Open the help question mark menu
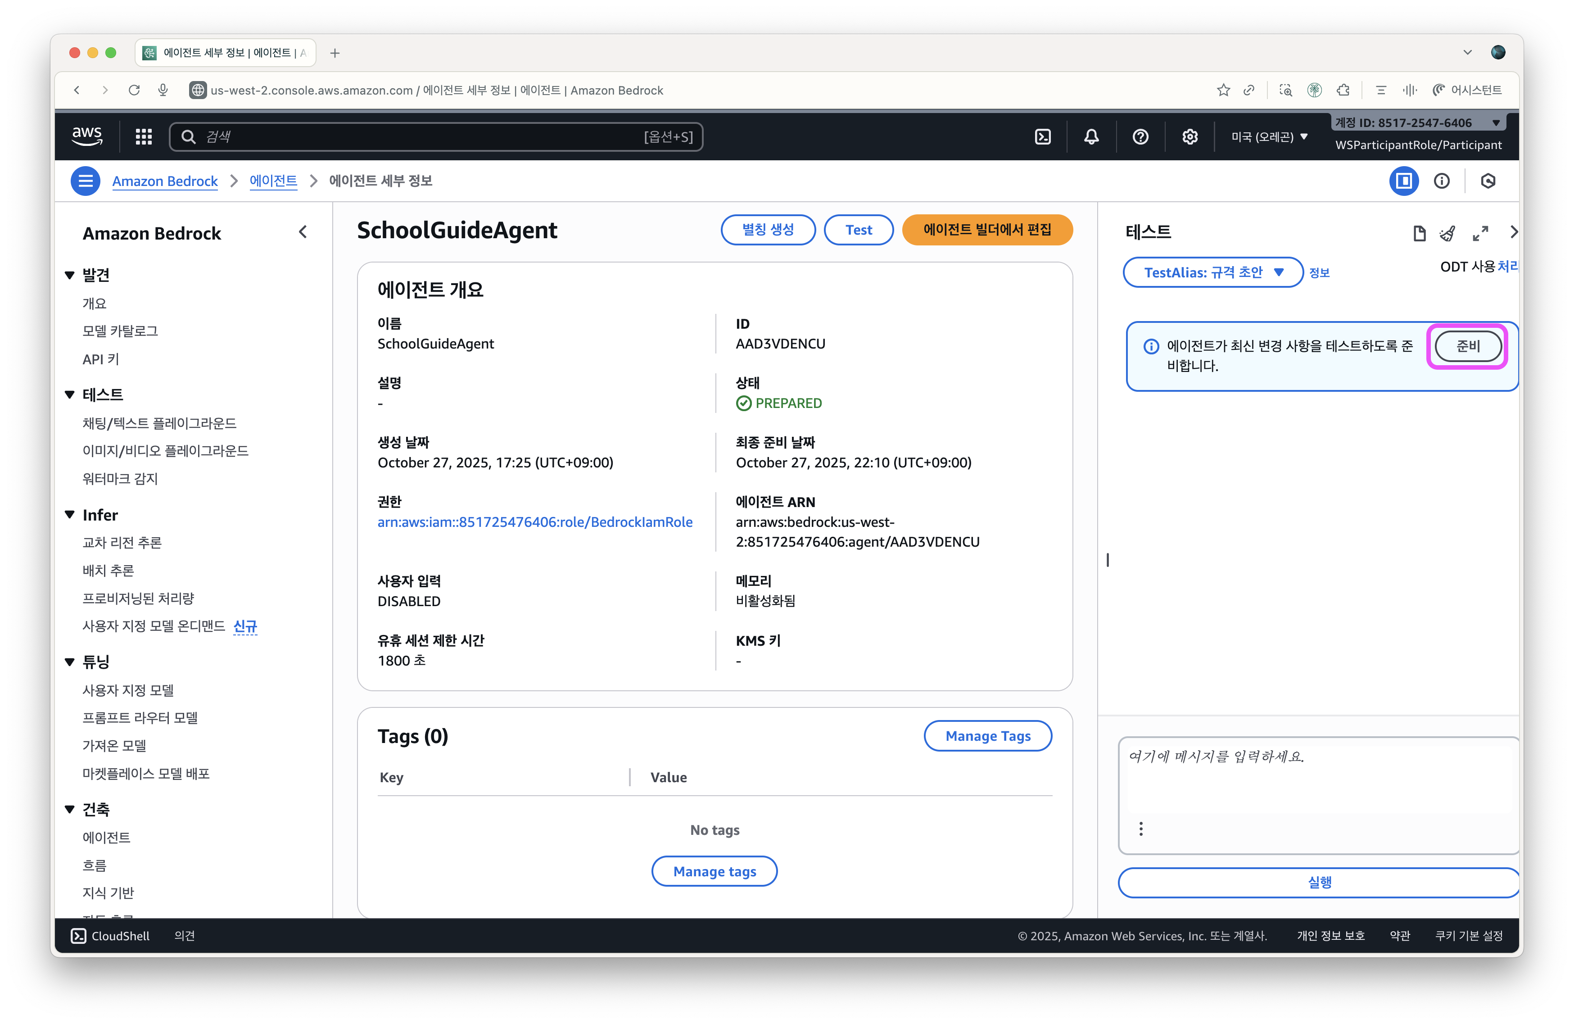Screen dimensions: 1574x1024 pyautogui.click(x=1140, y=136)
